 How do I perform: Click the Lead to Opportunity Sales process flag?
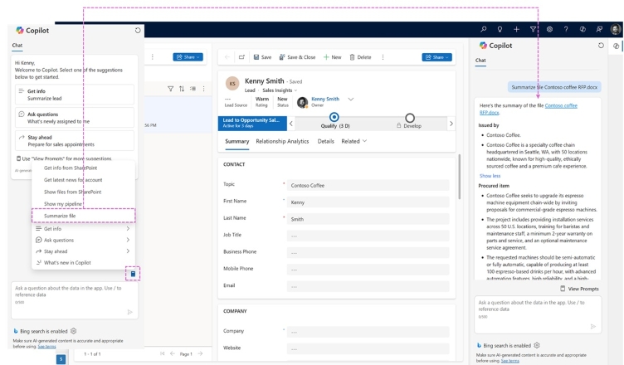pos(252,123)
